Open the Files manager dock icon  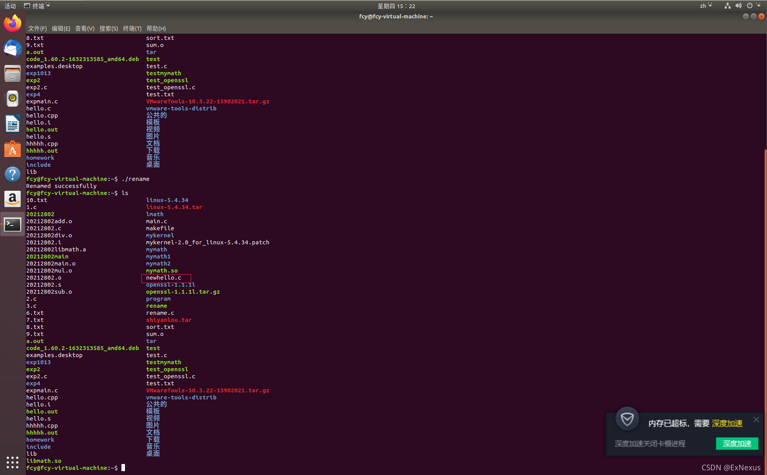(13, 74)
